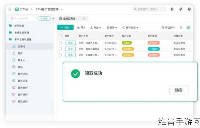Click the sort order icon next to 筛选条件
The height and width of the screenshot is (128, 200).
coord(181,28)
